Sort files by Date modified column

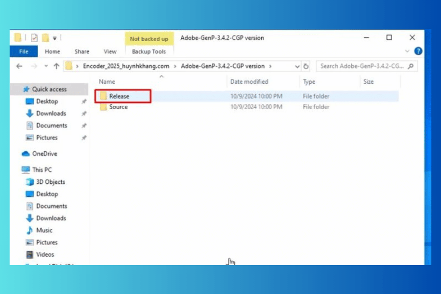coord(249,82)
